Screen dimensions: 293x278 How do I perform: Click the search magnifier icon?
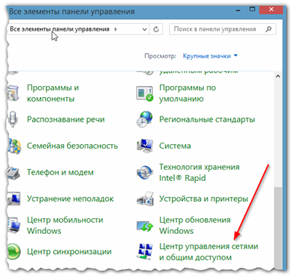coord(268,29)
